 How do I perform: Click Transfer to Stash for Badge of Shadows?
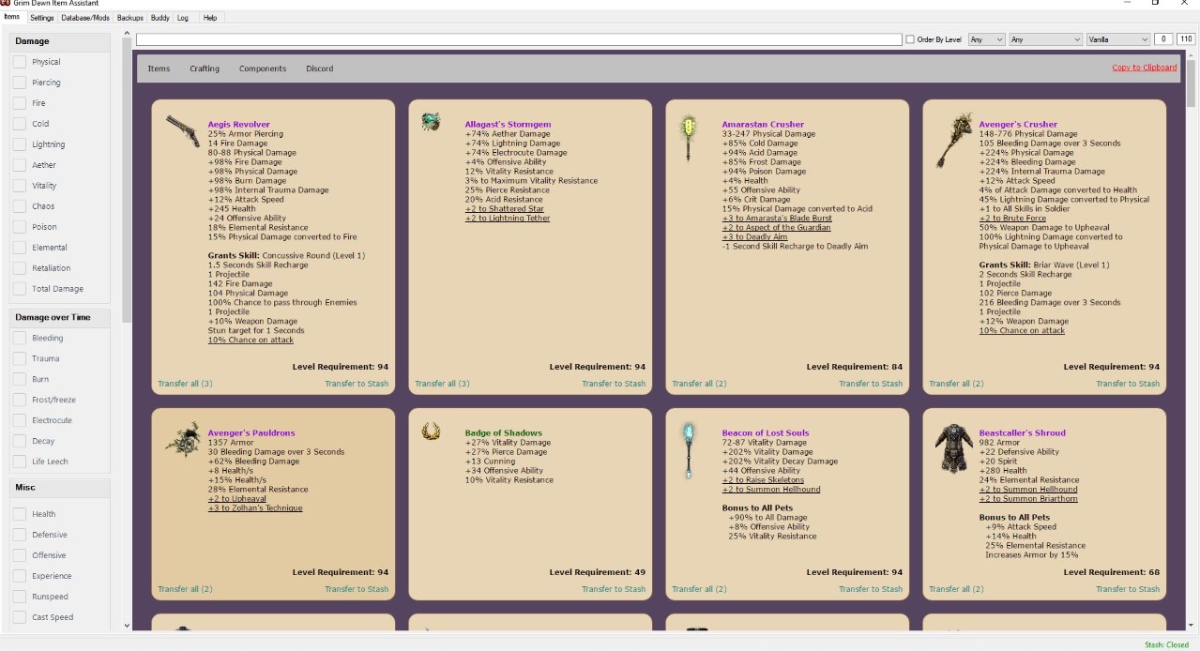[x=614, y=589]
